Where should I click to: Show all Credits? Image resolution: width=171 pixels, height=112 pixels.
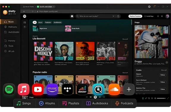pyautogui.click(x=164, y=70)
